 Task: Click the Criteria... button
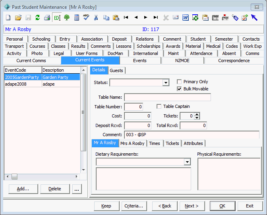[x=134, y=206]
